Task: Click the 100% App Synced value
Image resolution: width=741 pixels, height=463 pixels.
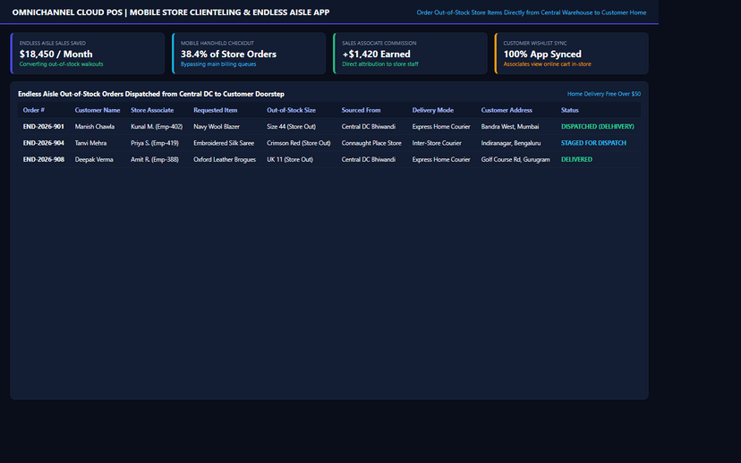Action: point(542,55)
